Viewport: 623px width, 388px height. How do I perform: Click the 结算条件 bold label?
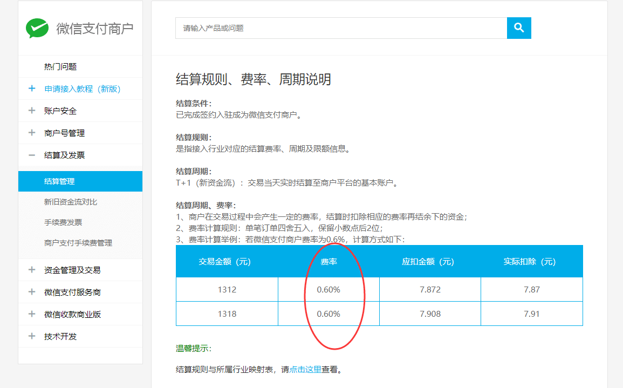tap(194, 104)
